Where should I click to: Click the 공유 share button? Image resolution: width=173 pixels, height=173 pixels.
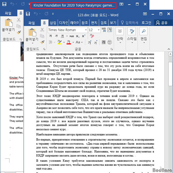(162, 23)
